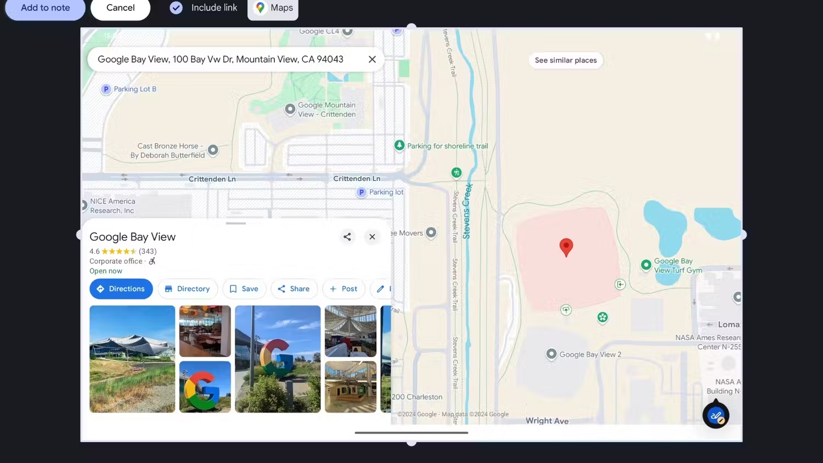Click the blue Directions button
This screenshot has width=823, height=463.
point(121,289)
